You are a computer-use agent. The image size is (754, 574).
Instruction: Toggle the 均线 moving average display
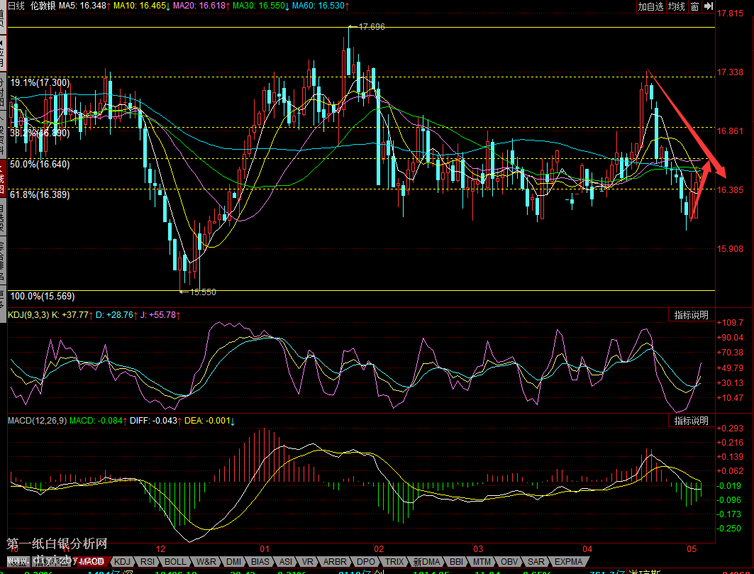(x=677, y=6)
